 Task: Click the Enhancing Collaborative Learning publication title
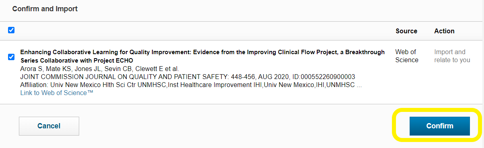pyautogui.click(x=202, y=56)
